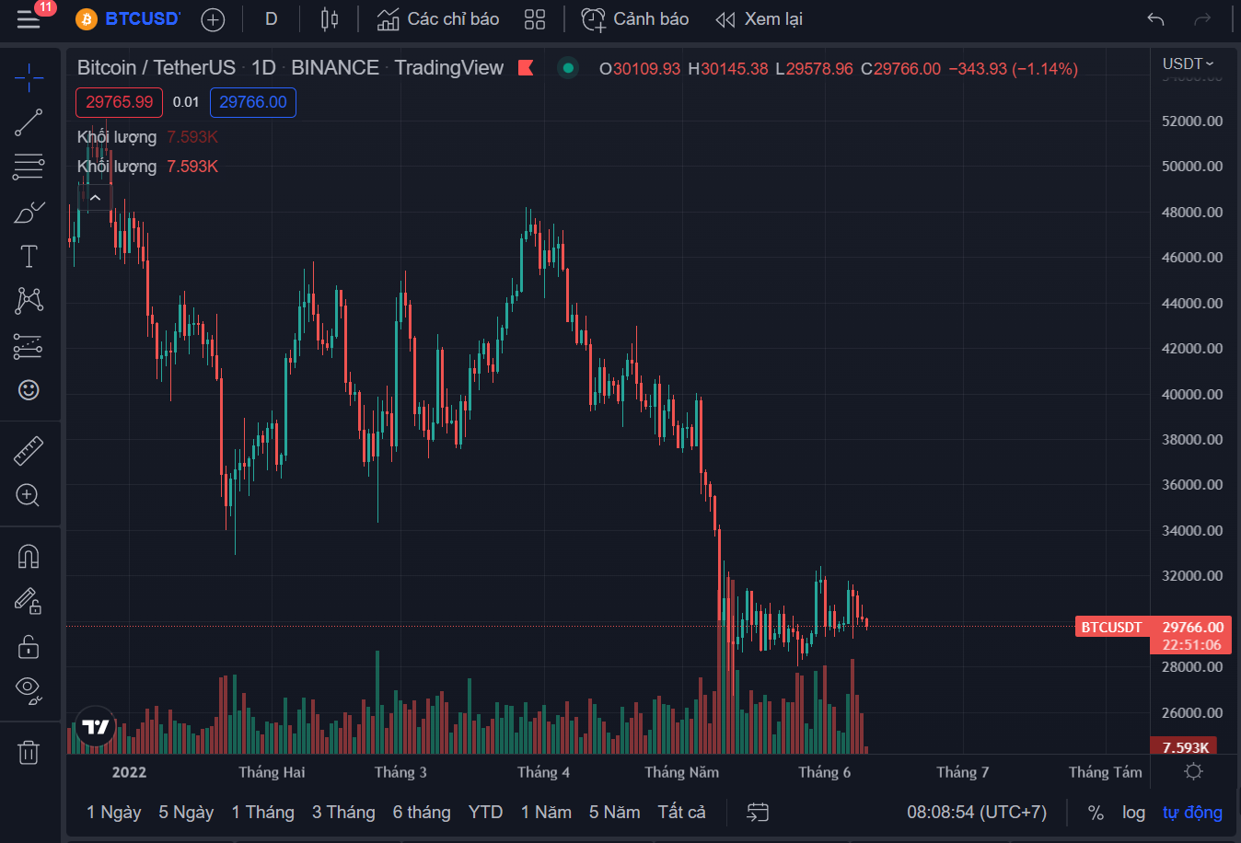This screenshot has width=1241, height=843.
Task: Set range to 3 Tháng
Action: (343, 813)
